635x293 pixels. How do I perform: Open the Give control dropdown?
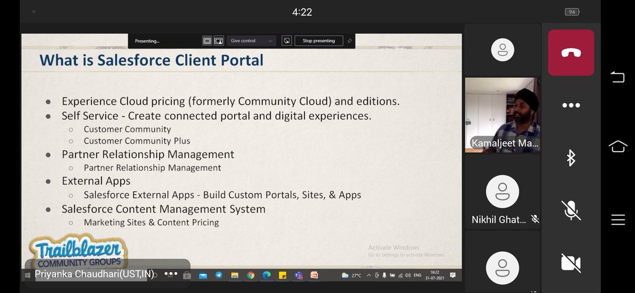(x=252, y=41)
